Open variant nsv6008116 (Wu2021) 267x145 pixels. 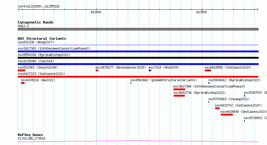[38, 80]
